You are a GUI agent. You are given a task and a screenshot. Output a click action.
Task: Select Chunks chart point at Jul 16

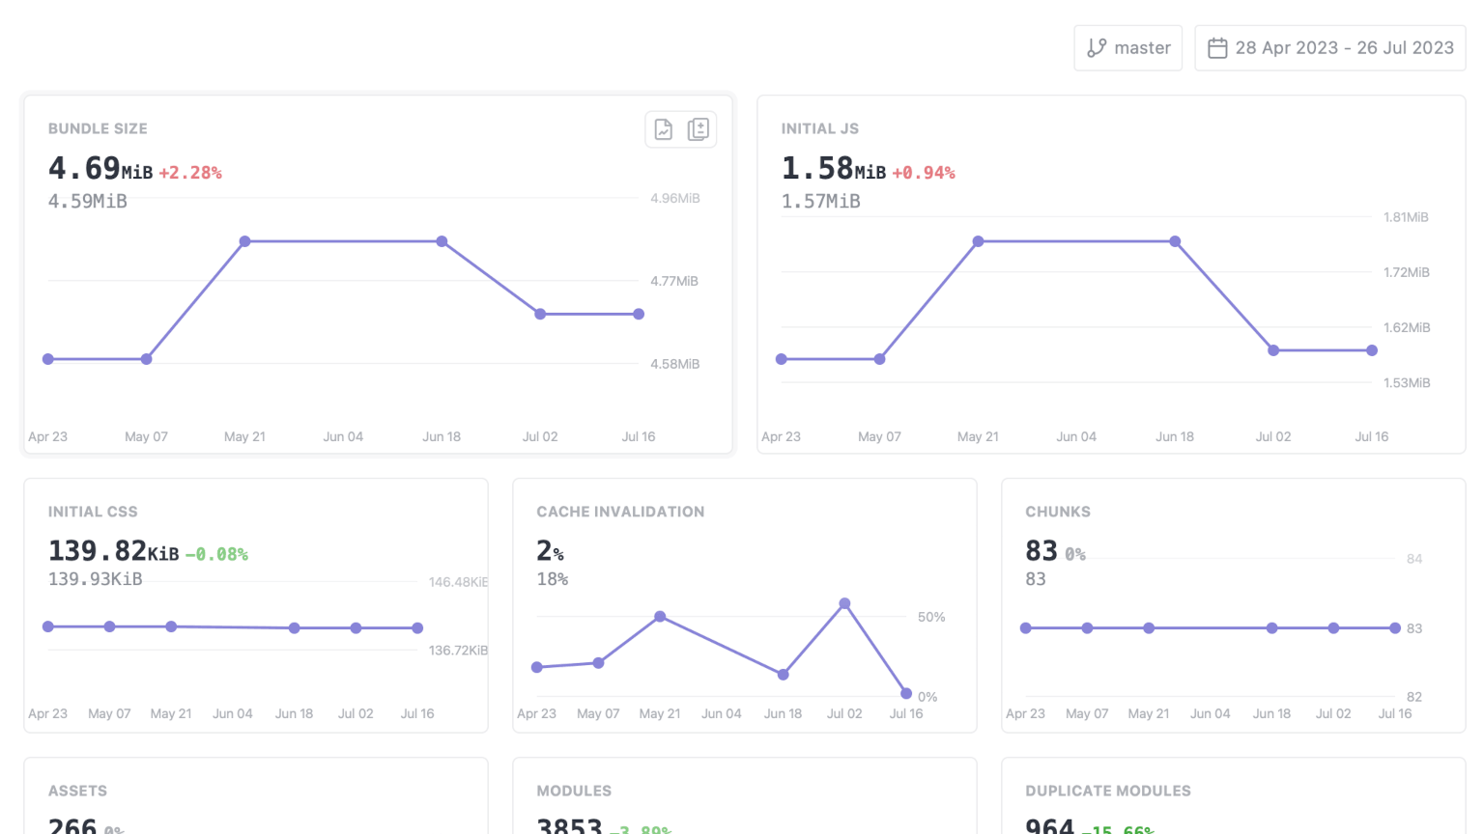(x=1395, y=628)
